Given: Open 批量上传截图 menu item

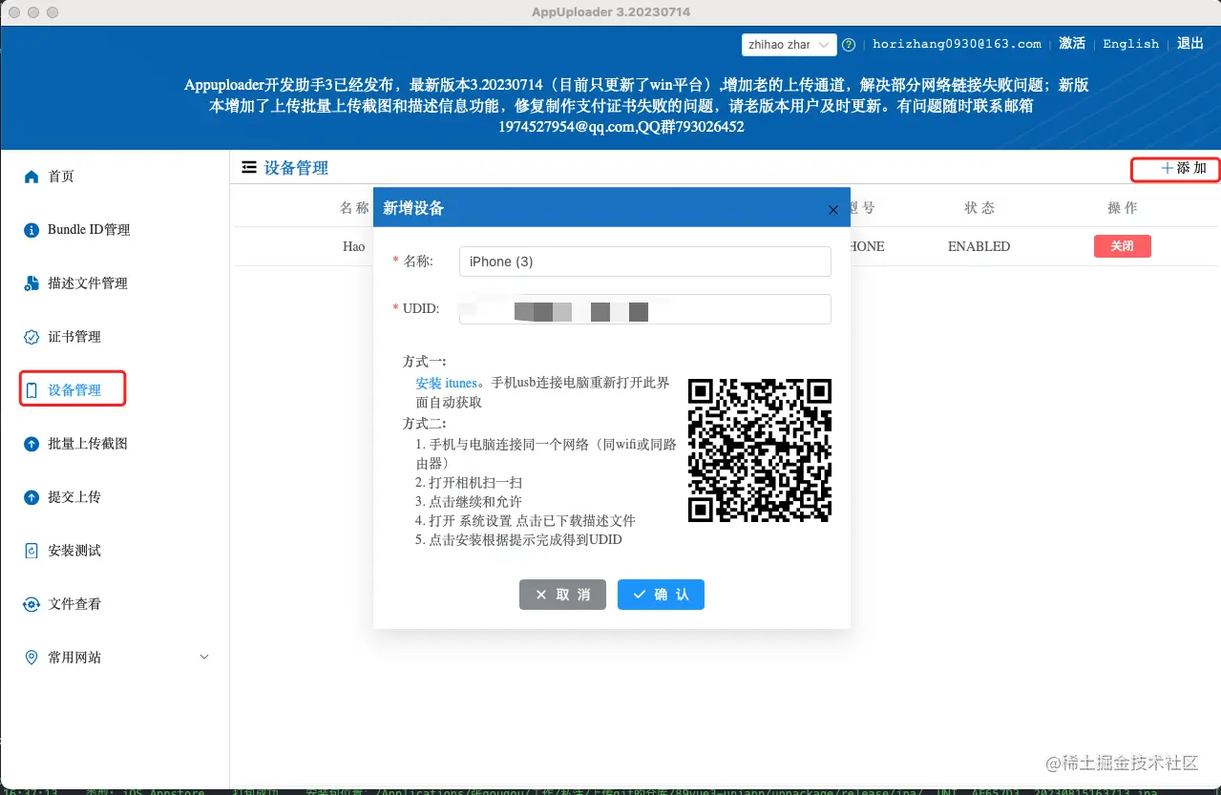Looking at the screenshot, I should (88, 444).
